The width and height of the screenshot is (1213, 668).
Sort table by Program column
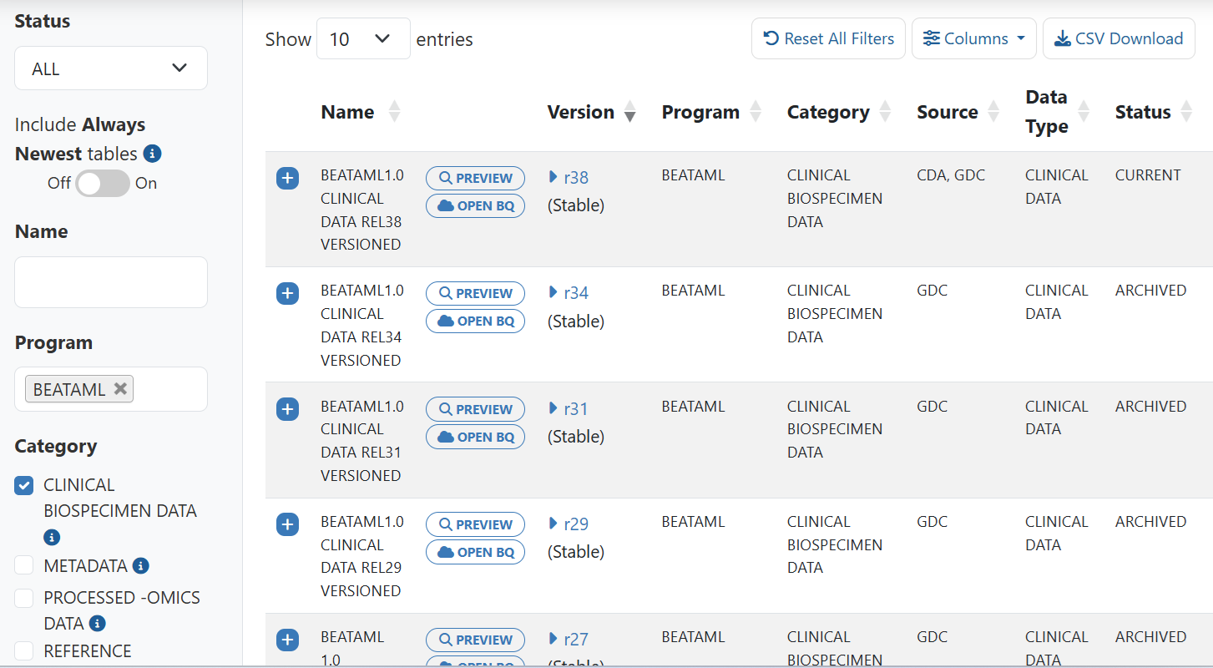tap(756, 112)
